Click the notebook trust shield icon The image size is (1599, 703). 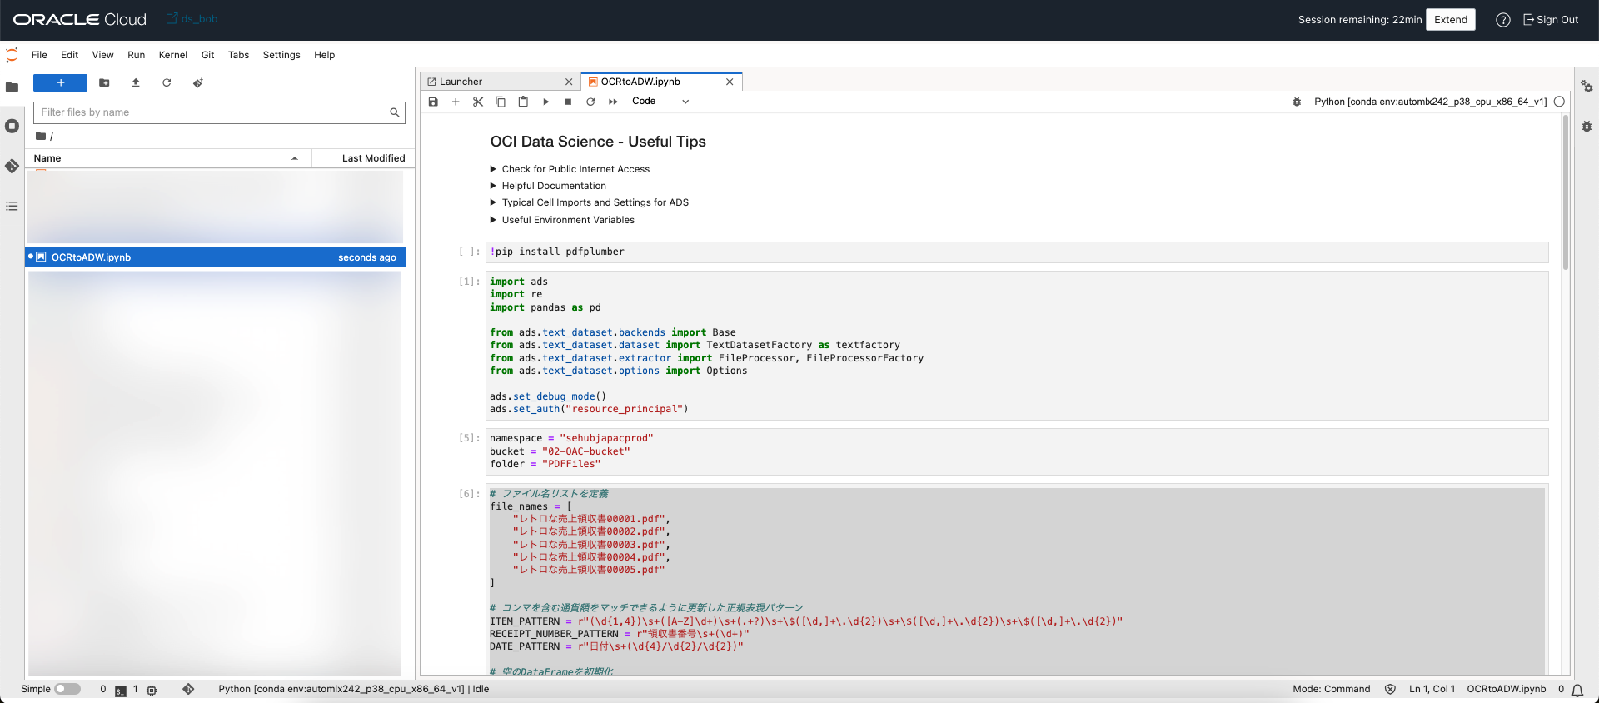1390,689
